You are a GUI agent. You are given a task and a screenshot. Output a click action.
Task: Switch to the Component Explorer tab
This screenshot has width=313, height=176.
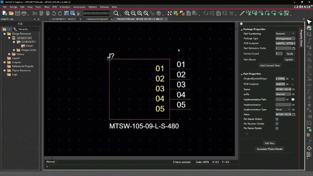coord(97,19)
